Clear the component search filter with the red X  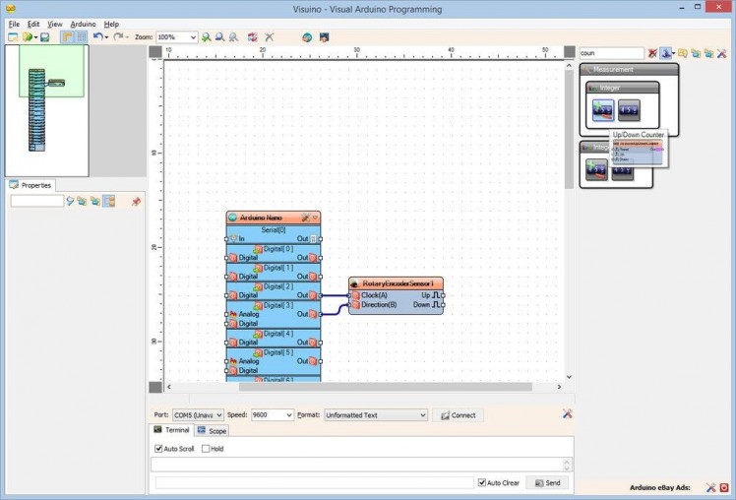652,53
